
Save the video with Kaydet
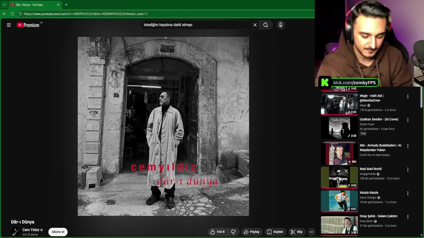pos(275,232)
